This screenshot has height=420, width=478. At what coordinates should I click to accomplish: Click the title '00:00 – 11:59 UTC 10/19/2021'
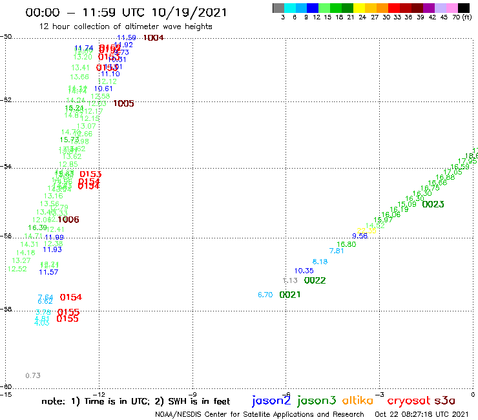(126, 12)
